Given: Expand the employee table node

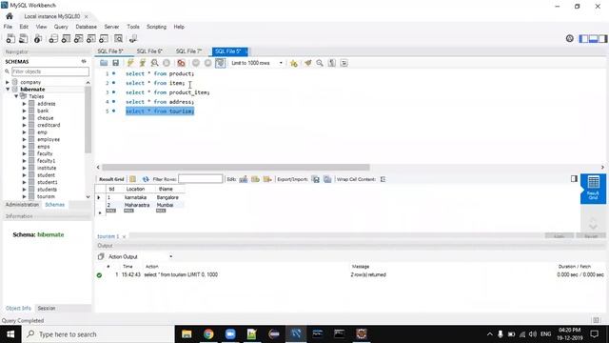Looking at the screenshot, I should (x=24, y=139).
